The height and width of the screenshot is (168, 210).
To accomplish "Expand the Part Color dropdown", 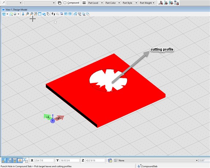I will coord(112,3).
